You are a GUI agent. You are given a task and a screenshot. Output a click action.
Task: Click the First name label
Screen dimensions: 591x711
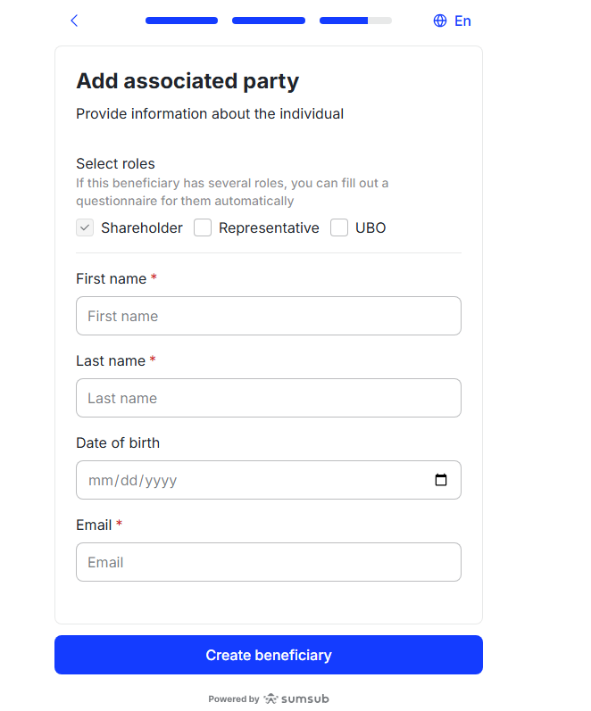111,279
